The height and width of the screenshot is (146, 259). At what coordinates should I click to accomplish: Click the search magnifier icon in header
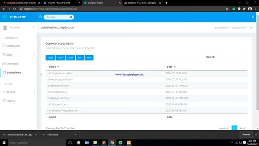(71, 17)
